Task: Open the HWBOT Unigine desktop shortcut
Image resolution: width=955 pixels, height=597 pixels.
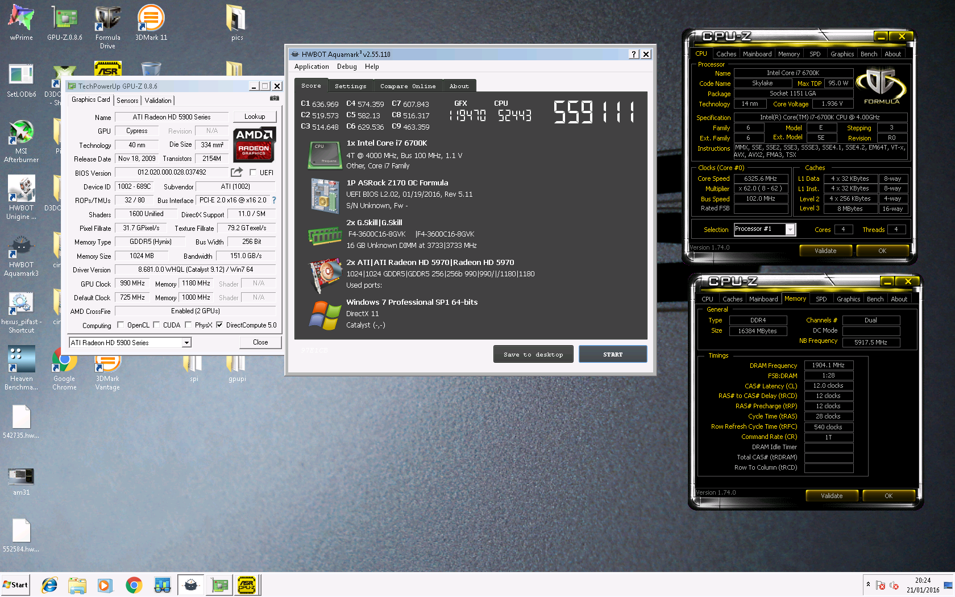Action: tap(21, 197)
